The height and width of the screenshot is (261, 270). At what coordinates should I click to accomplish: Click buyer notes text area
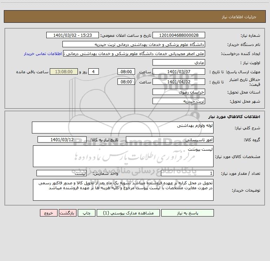click(123, 190)
